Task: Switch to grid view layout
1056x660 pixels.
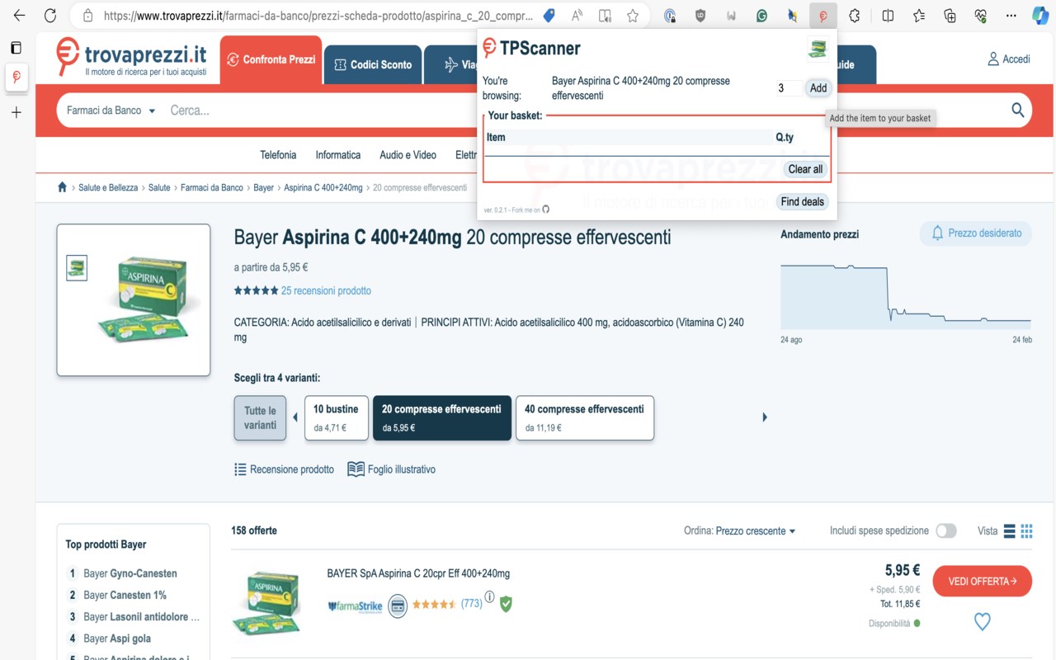Action: pyautogui.click(x=1027, y=531)
